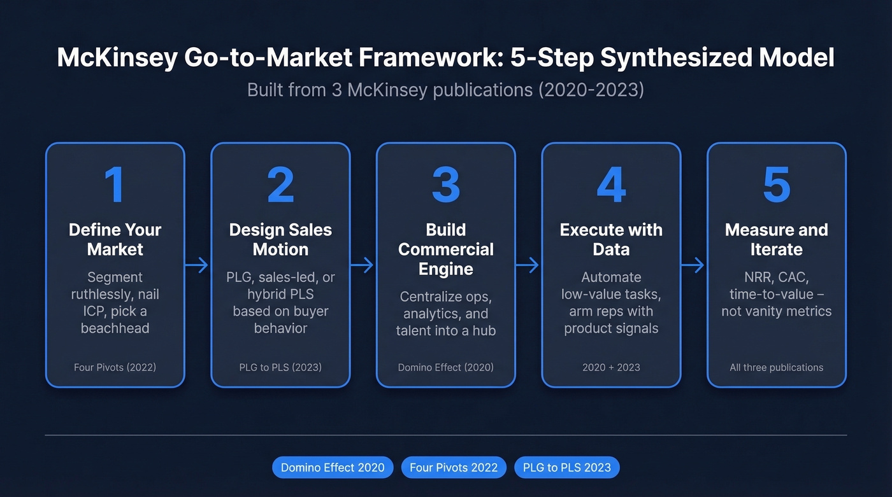Select the Build Commercial Engine card
892x497 pixels.
[x=445, y=264]
